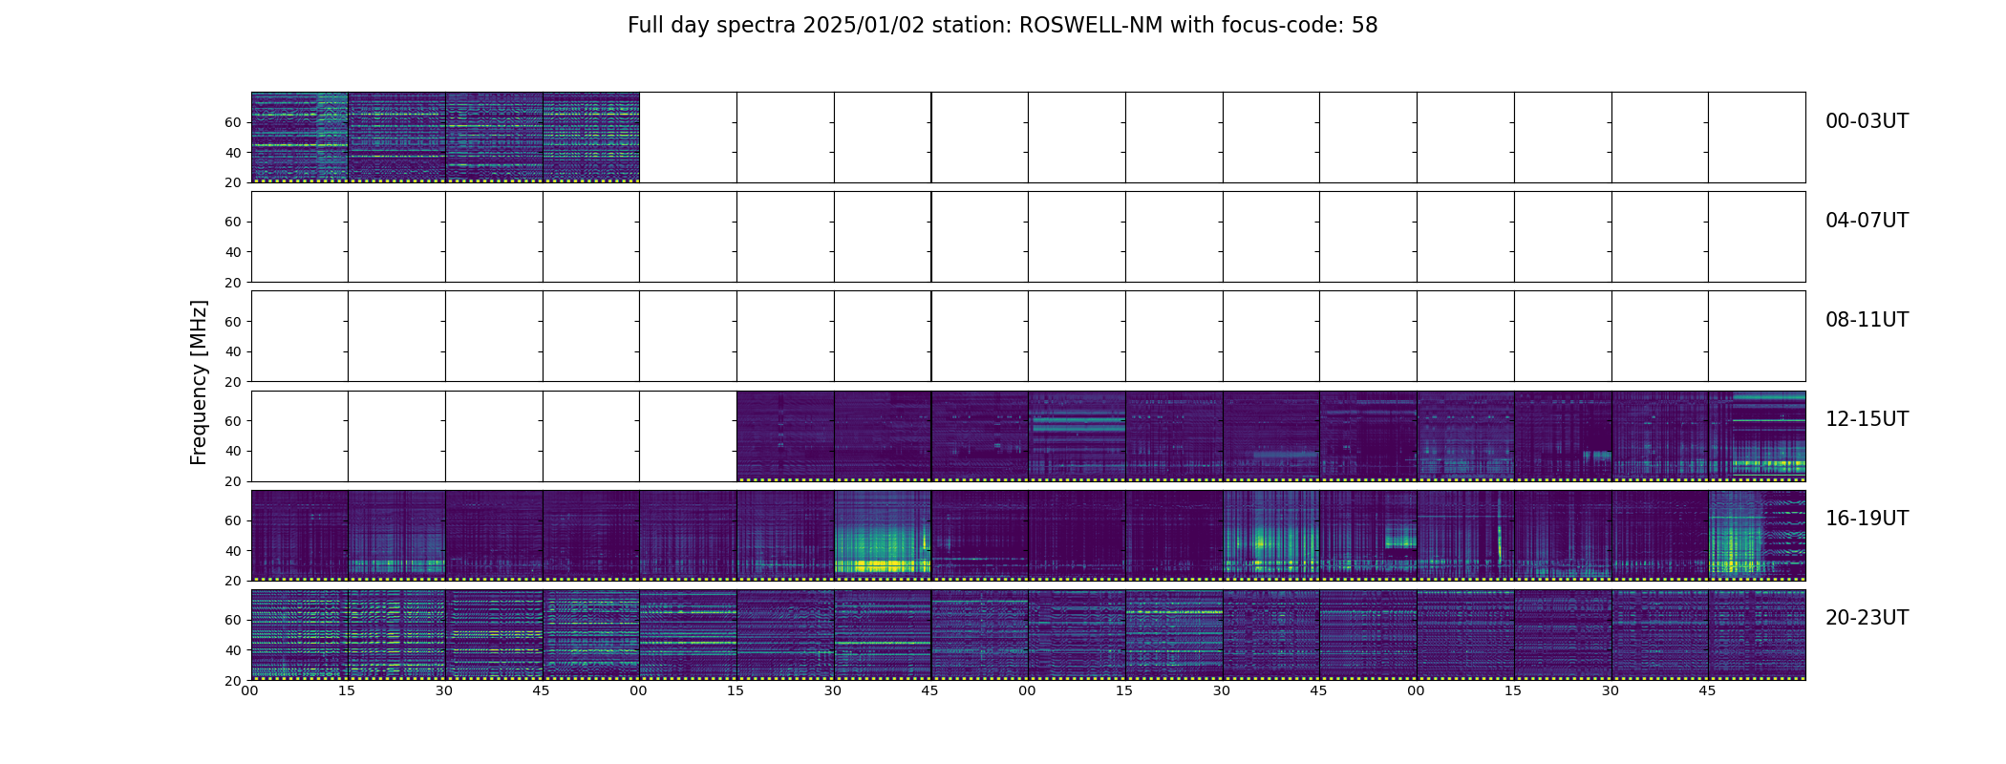The width and height of the screenshot is (2006, 764).
Task: Open the 23:45–24:00 spectrum ending the 20-23UT row
Action: click(x=1757, y=634)
